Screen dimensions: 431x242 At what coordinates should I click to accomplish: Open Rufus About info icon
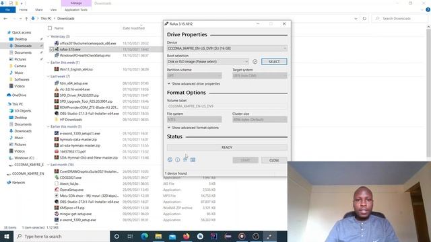[178, 160]
